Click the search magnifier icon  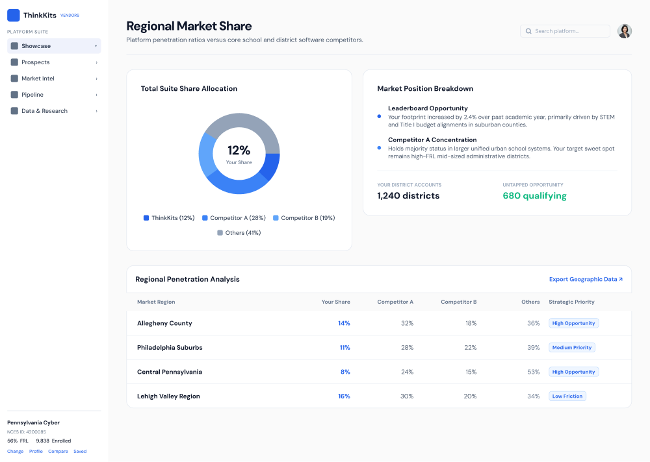pyautogui.click(x=528, y=31)
